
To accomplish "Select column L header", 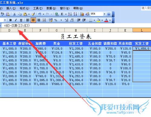I will (x=142, y=30).
